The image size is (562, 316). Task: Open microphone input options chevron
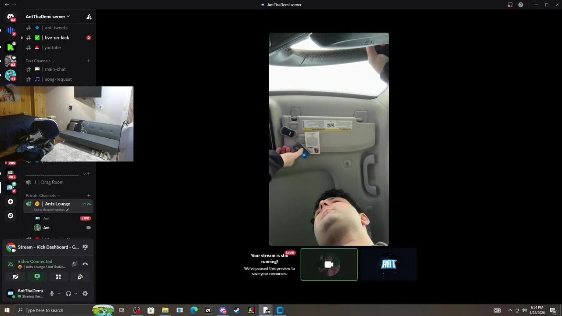click(x=59, y=294)
